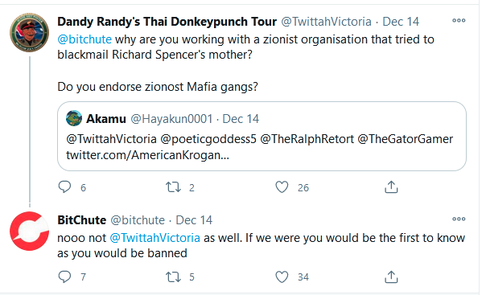Open more options on Dandy Randy's tweet
Viewport: 486px width, 295px height.
459,20
